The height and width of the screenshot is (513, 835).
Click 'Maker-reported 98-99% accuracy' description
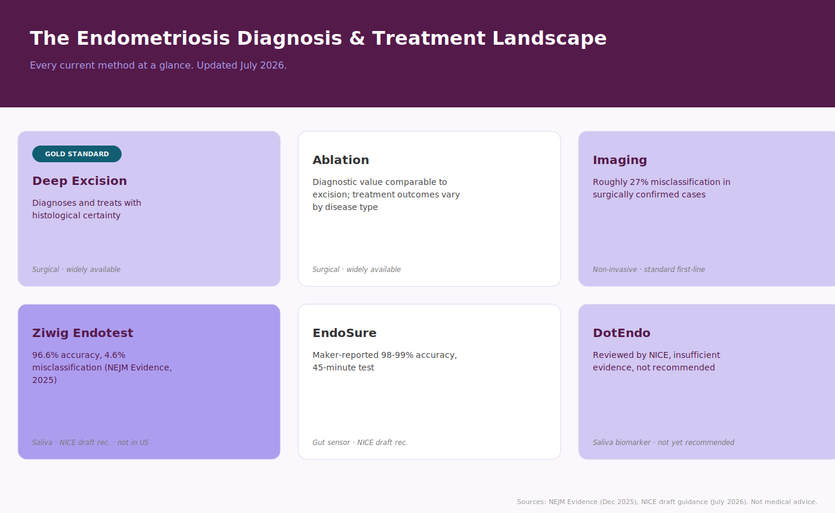click(x=385, y=361)
